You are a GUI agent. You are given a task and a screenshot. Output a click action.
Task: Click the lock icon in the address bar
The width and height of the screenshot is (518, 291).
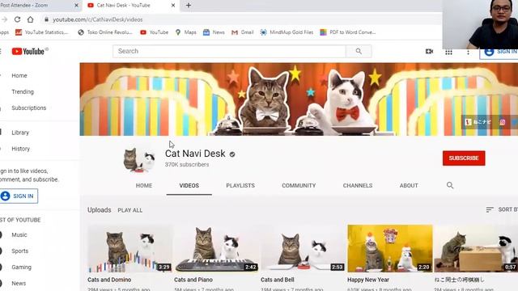click(47, 19)
